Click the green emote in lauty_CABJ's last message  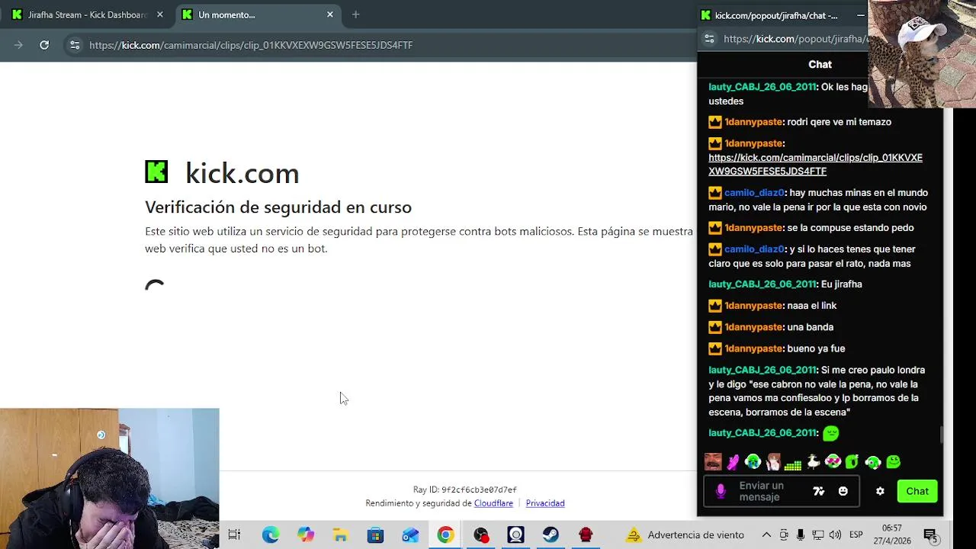[x=831, y=433]
